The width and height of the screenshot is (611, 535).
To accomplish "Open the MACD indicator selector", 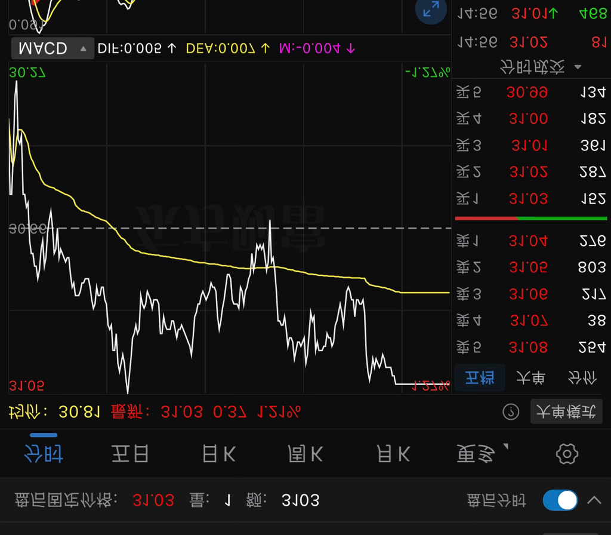I will (53, 48).
